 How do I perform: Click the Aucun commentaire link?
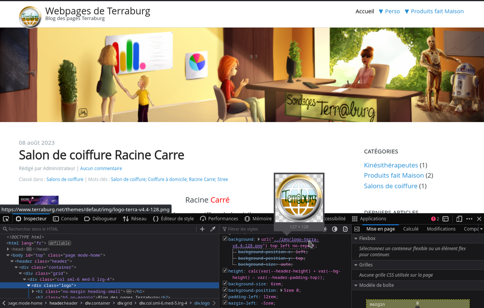coord(101,168)
